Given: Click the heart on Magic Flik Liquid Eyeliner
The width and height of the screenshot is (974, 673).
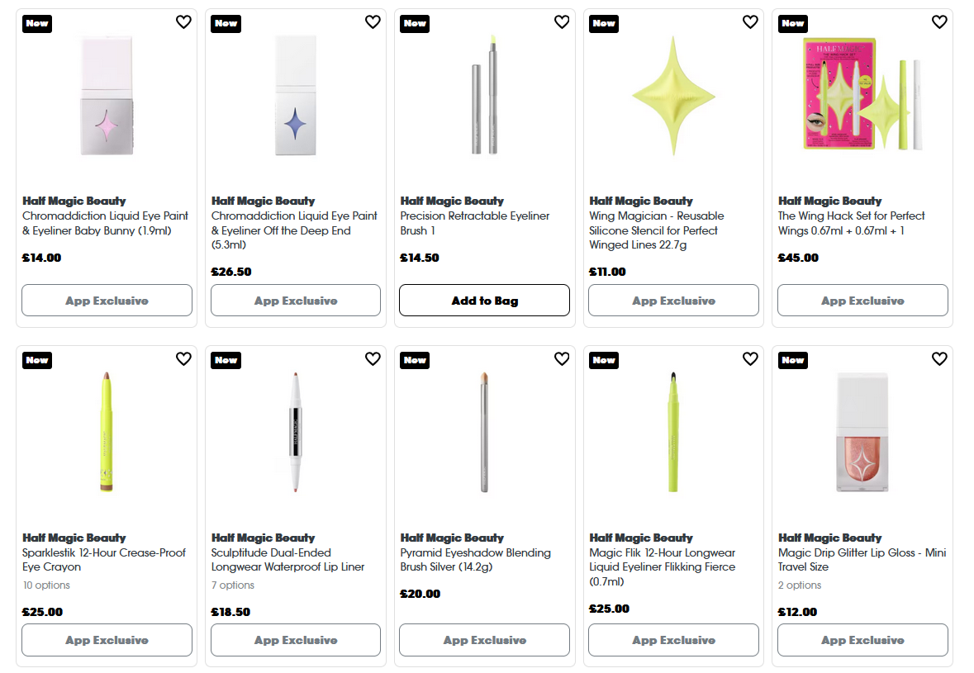Looking at the screenshot, I should point(750,359).
